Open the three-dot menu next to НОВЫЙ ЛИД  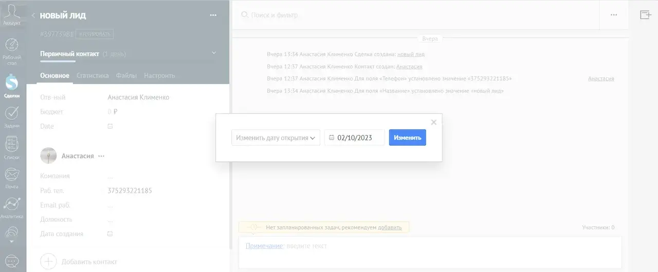click(x=213, y=15)
